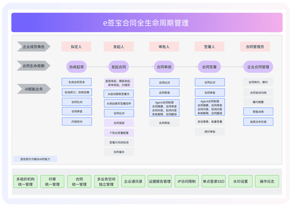Click the AI添加填写签署控件 box
This screenshot has width=292, height=206.
click(x=119, y=103)
